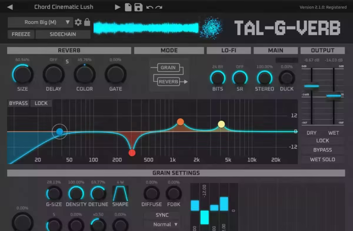This screenshot has height=231, width=353.
Task: Click the WET fader handle
Action: [334, 96]
